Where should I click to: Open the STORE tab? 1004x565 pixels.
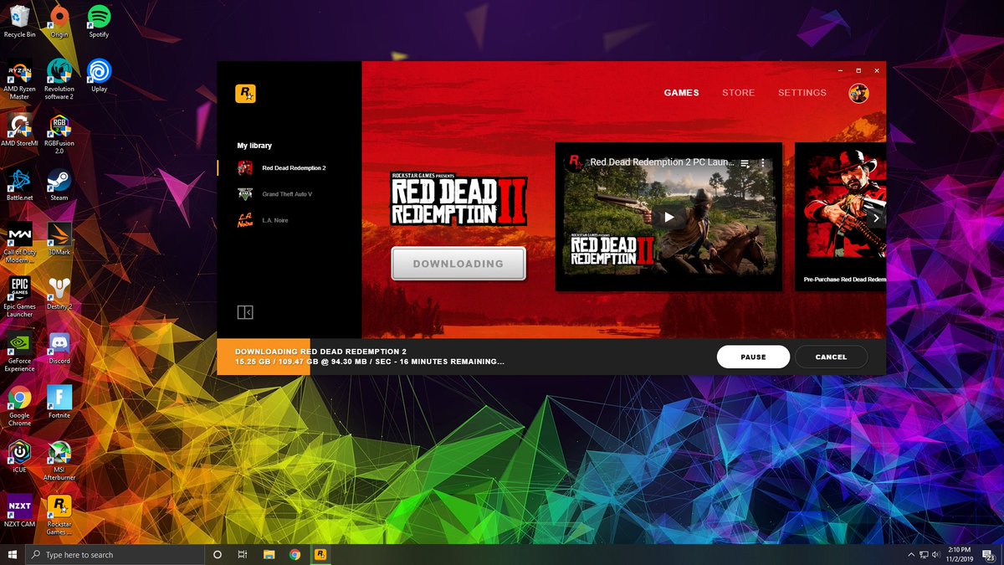(738, 93)
